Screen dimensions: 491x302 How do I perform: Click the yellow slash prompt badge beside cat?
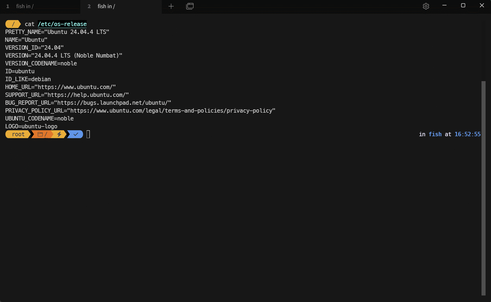pos(13,24)
